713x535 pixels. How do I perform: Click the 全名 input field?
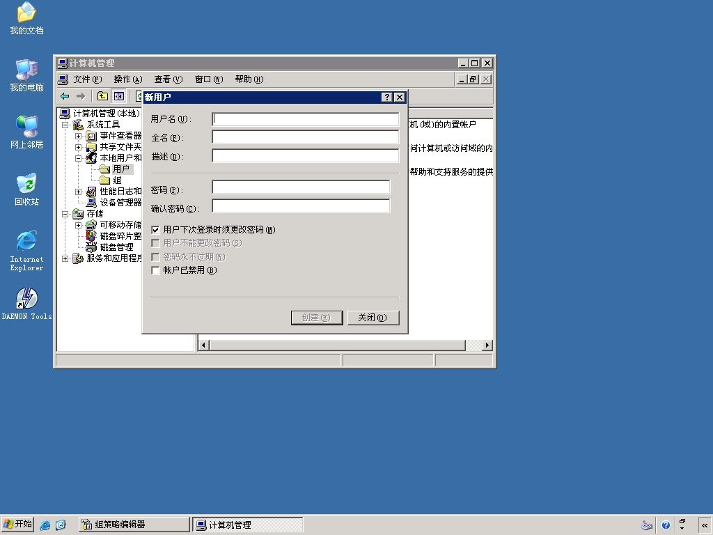pyautogui.click(x=306, y=137)
